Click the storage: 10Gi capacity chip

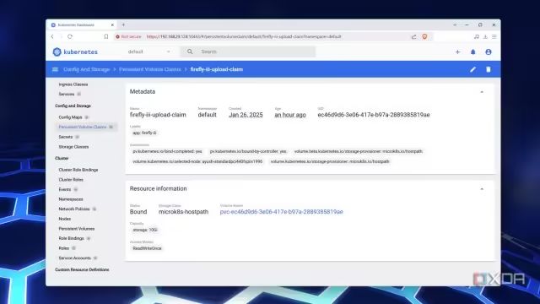(x=145, y=230)
